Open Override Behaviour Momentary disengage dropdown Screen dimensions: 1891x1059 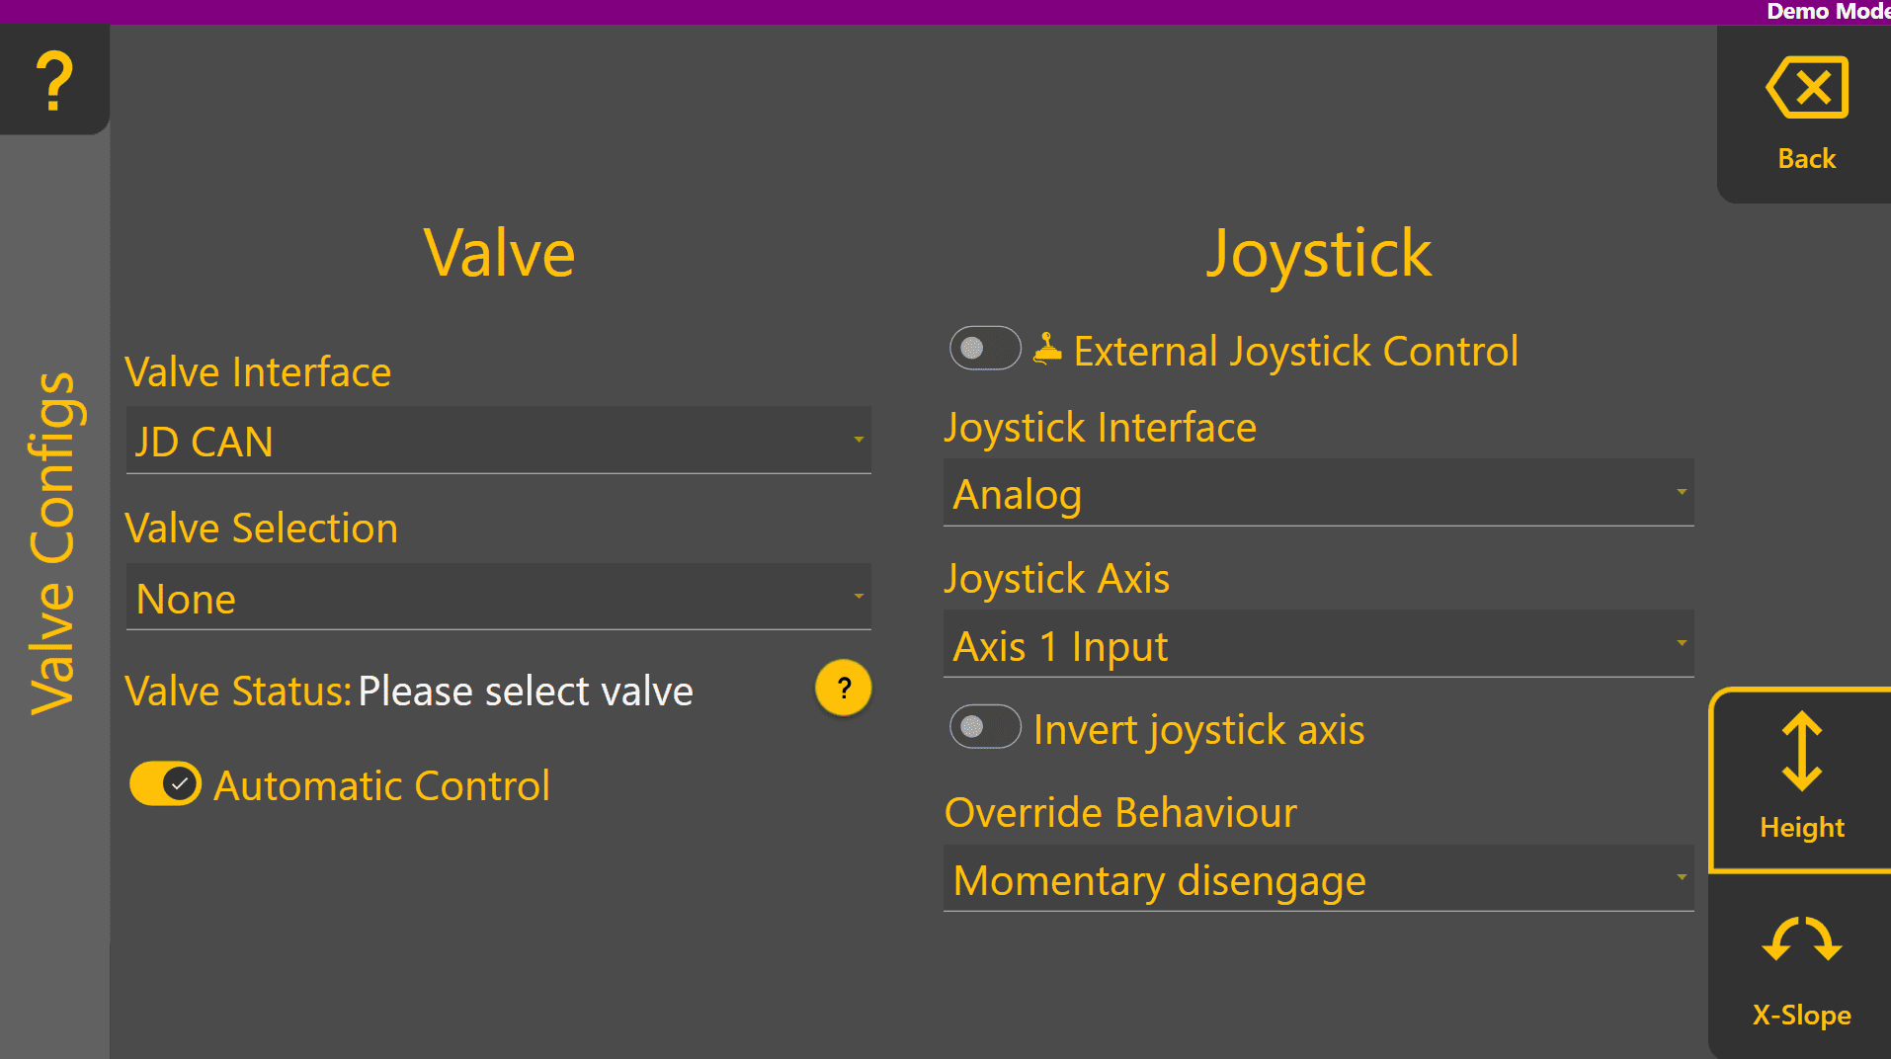pyautogui.click(x=1318, y=879)
